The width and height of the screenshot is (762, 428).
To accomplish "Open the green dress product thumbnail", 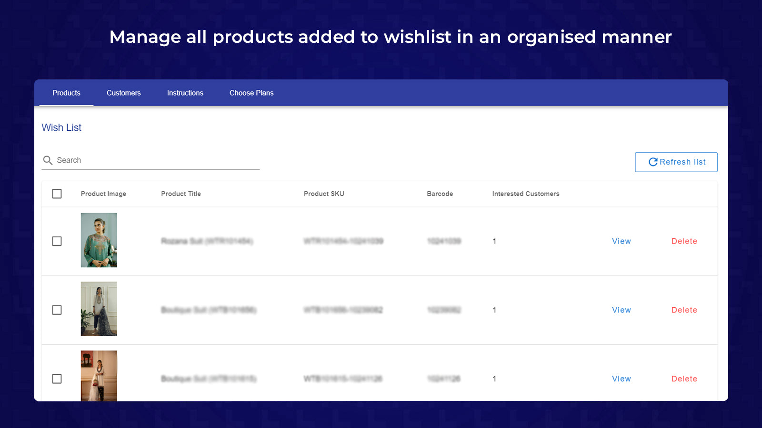I will coord(99,240).
